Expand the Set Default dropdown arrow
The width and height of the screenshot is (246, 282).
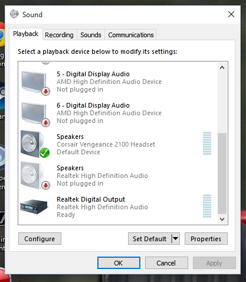click(x=176, y=239)
